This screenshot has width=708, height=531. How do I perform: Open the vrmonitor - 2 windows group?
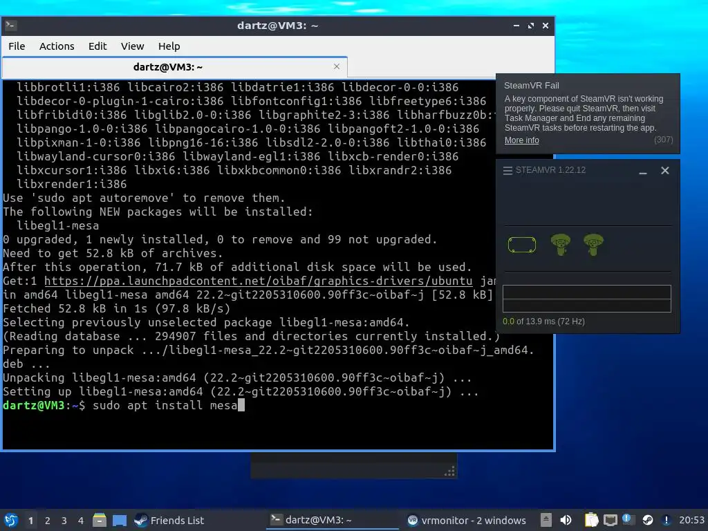point(467,520)
